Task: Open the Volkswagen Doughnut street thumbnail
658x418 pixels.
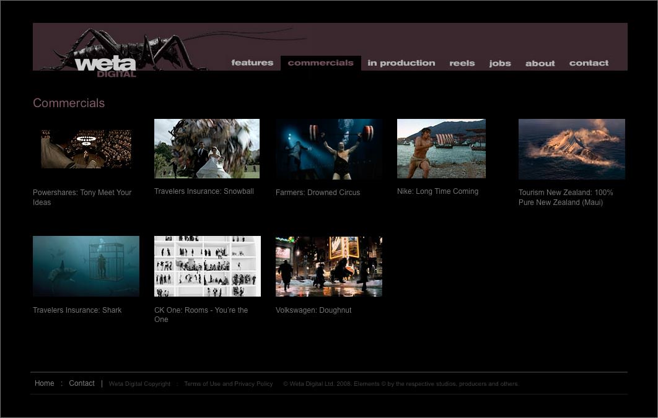Action: [x=329, y=266]
